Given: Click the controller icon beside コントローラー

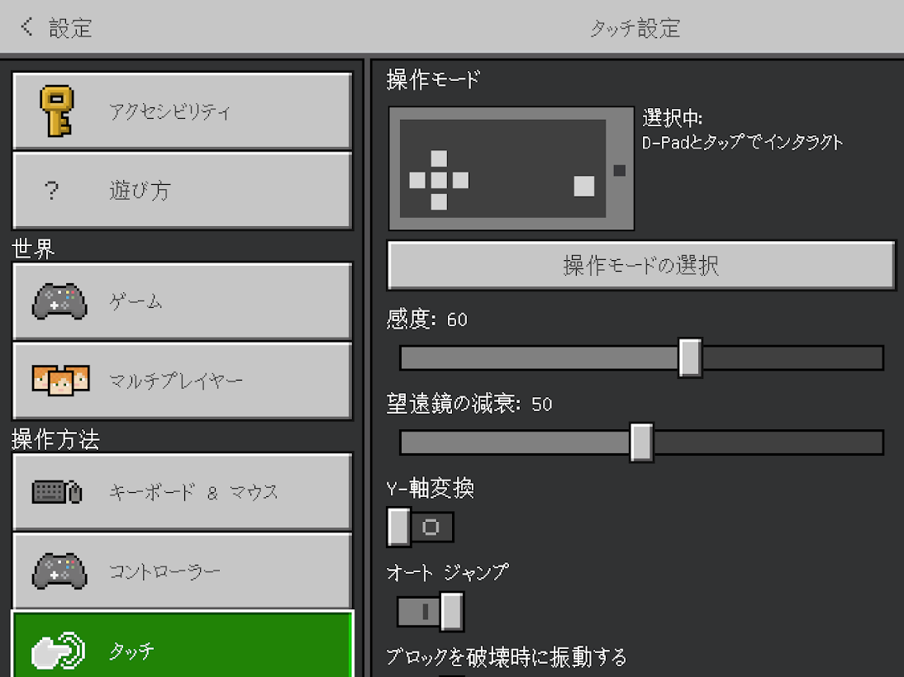Looking at the screenshot, I should pyautogui.click(x=59, y=571).
